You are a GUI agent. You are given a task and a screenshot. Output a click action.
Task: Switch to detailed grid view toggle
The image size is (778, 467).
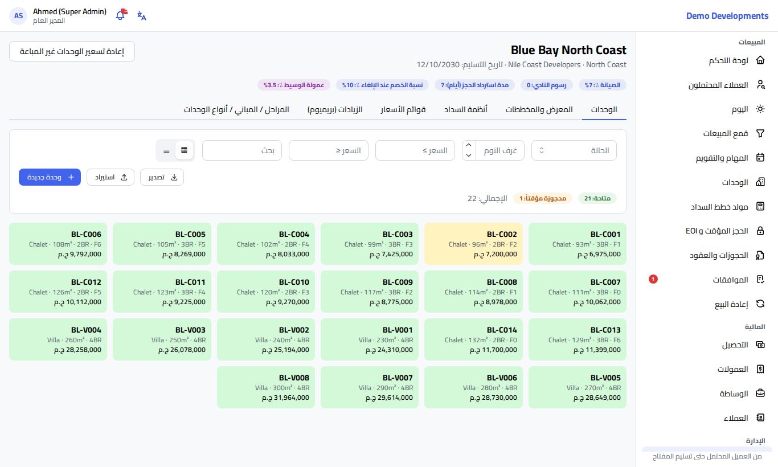(184, 150)
